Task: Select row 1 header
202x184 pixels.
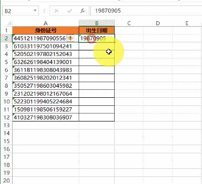Action: point(7,30)
